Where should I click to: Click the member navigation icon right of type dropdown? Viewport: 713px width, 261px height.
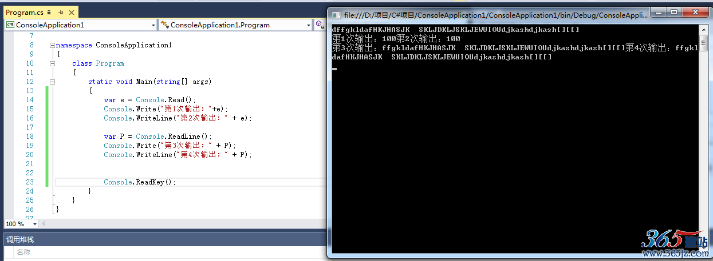pyautogui.click(x=320, y=25)
